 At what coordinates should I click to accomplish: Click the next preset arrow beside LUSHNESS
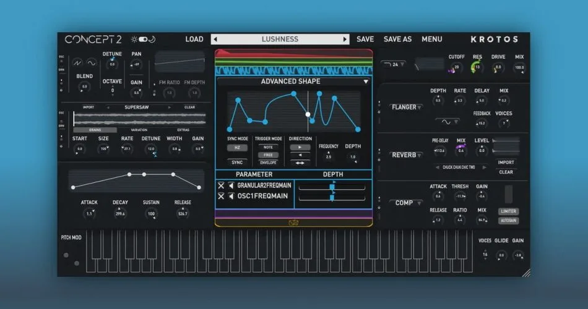(345, 40)
